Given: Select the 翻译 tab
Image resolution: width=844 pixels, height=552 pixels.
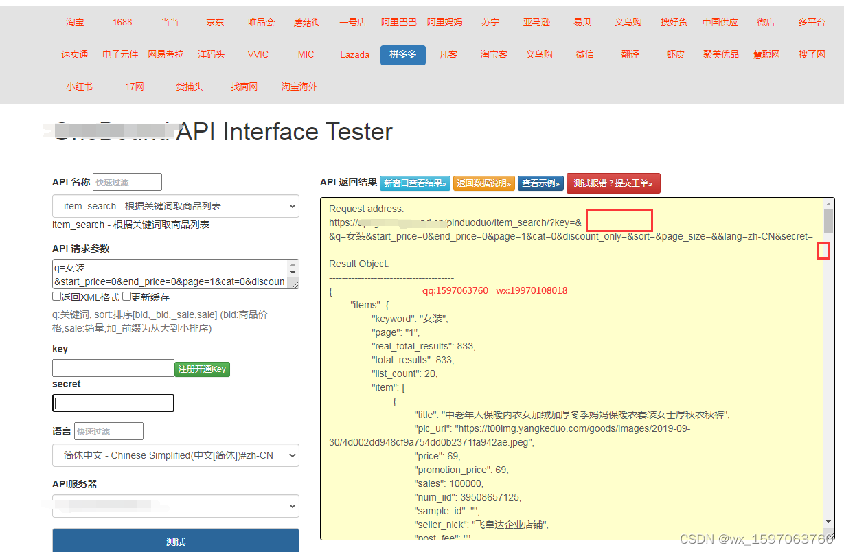Looking at the screenshot, I should [630, 54].
